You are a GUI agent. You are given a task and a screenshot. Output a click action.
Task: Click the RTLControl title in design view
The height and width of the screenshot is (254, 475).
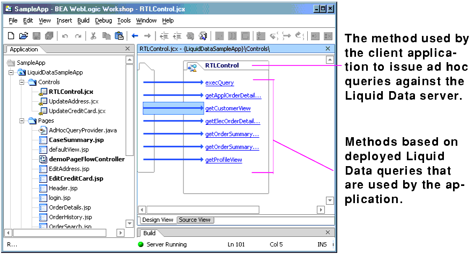pos(222,65)
